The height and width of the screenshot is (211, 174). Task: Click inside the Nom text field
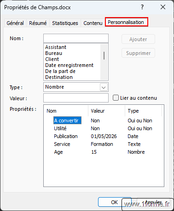tap(76, 38)
